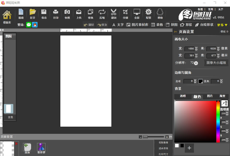Log in with the green WeChat icon

pyautogui.click(x=29, y=25)
